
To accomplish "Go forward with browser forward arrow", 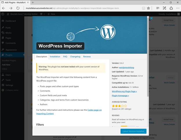I will tap(11, 8).
